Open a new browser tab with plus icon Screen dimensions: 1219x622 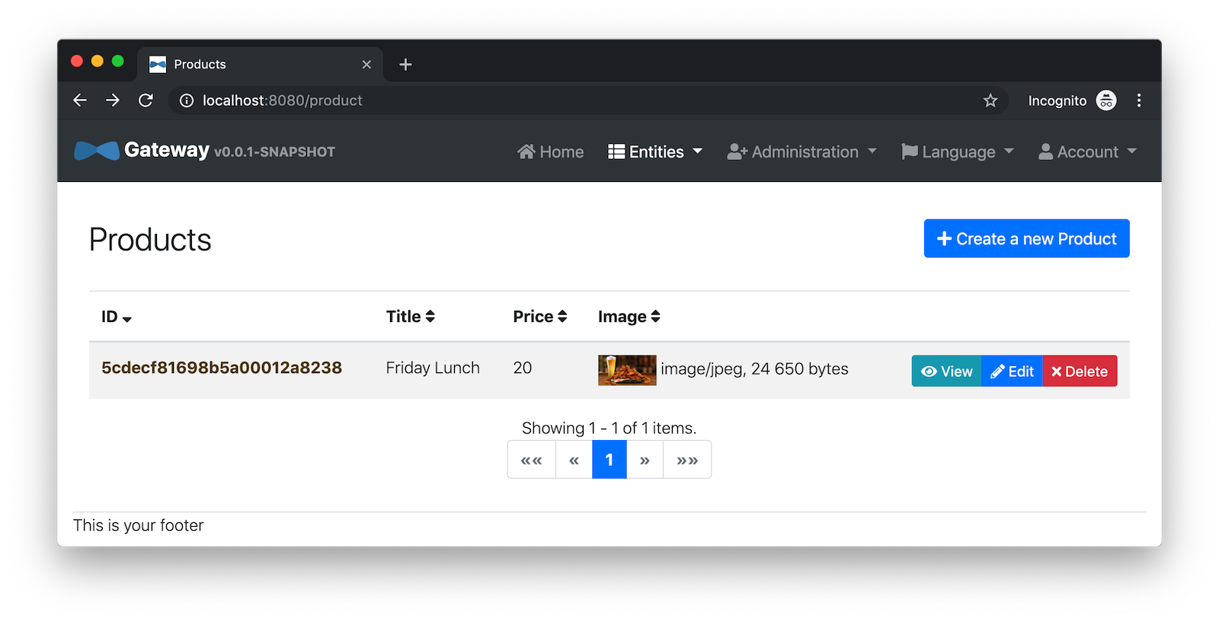[x=405, y=65]
